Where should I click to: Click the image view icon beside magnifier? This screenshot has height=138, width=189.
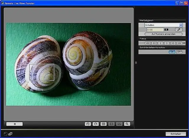119,124
